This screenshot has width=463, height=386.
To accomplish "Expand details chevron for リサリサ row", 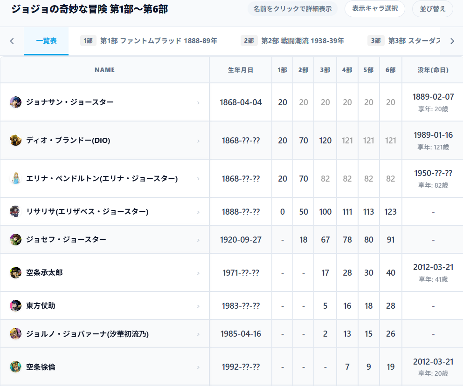I will 198,212.
